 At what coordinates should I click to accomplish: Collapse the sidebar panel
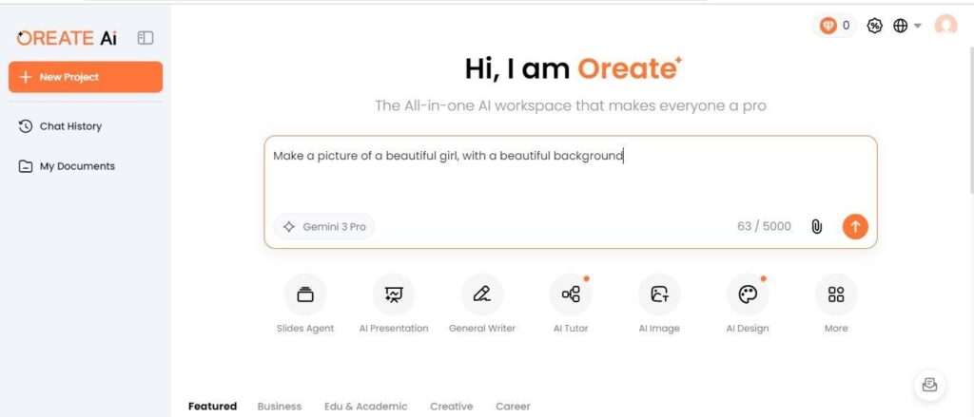pyautogui.click(x=146, y=38)
